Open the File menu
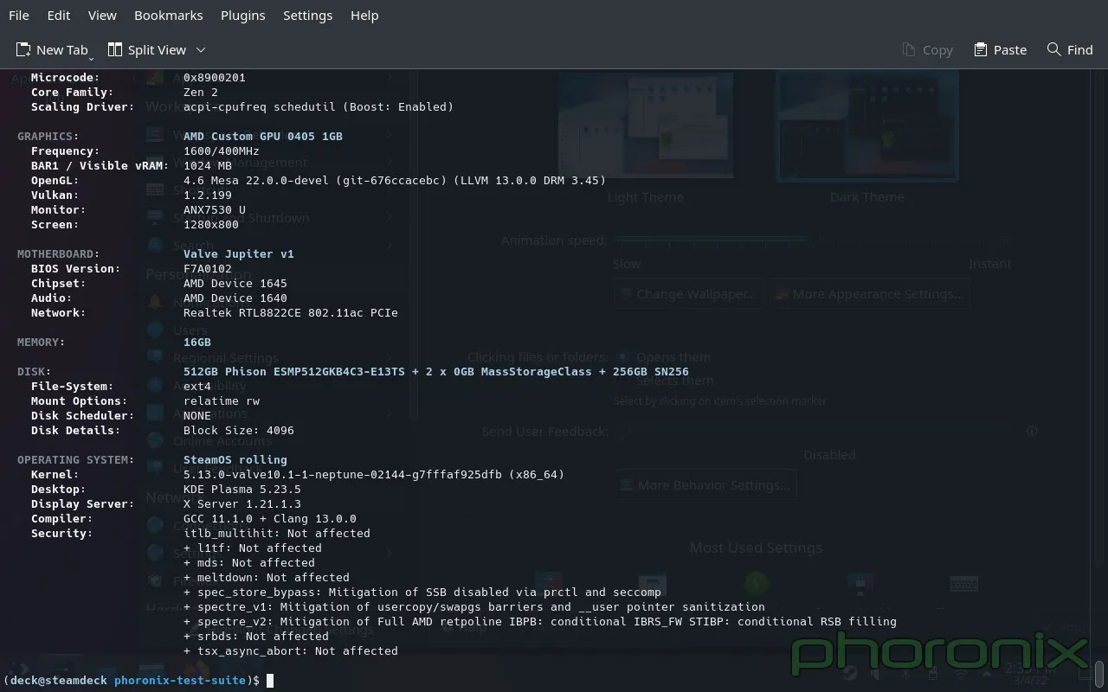This screenshot has width=1108, height=692. [18, 16]
